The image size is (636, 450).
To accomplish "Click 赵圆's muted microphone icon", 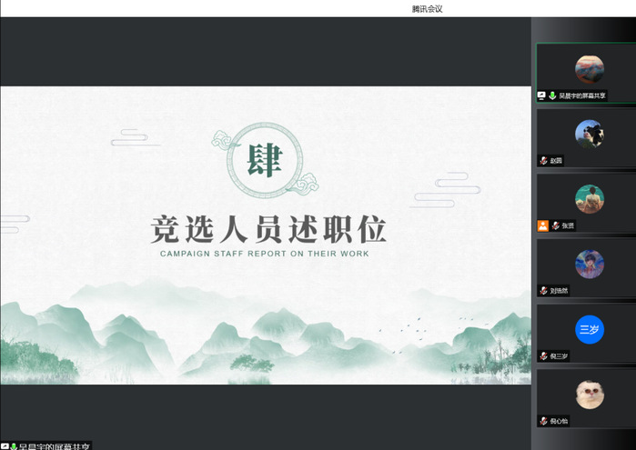I will pyautogui.click(x=543, y=160).
